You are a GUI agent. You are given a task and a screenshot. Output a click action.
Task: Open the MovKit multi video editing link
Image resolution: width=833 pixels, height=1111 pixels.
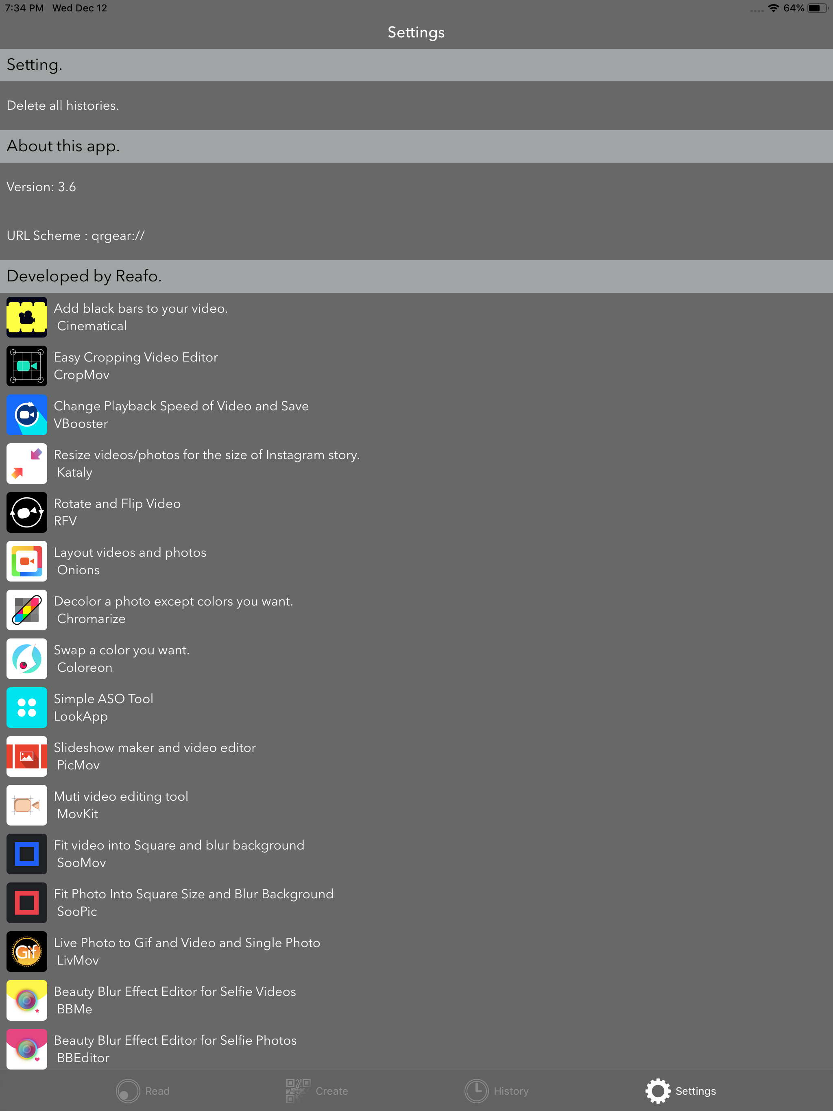coord(121,805)
